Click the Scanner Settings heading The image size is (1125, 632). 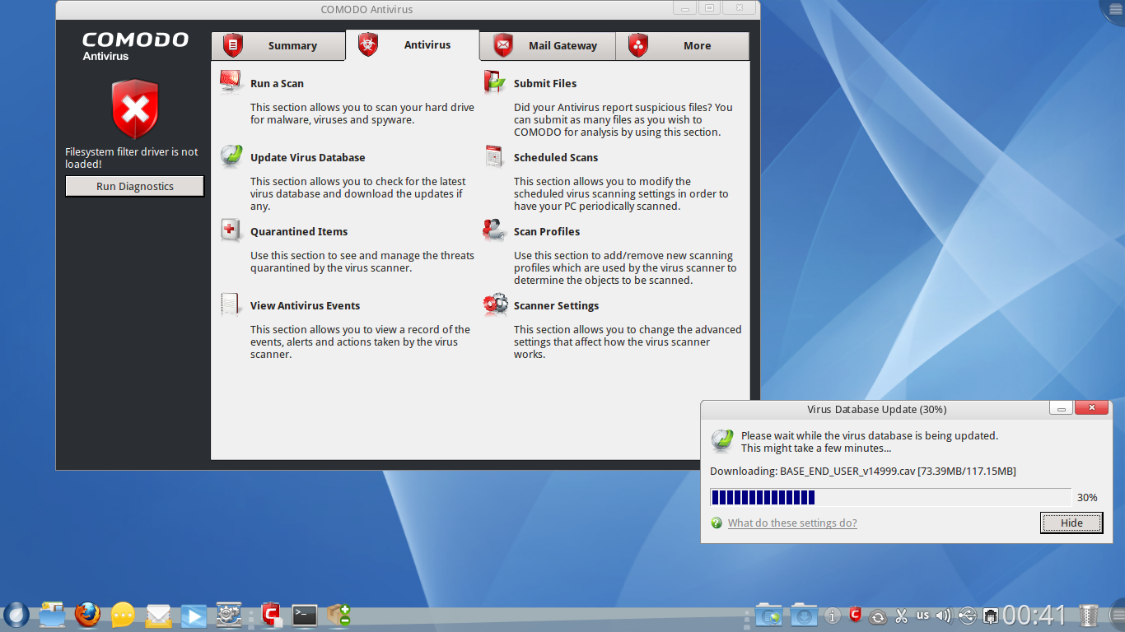pos(557,305)
